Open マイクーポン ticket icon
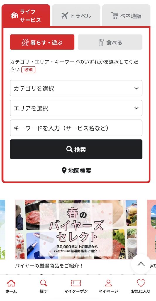This screenshot has height=301, width=156. [76, 283]
